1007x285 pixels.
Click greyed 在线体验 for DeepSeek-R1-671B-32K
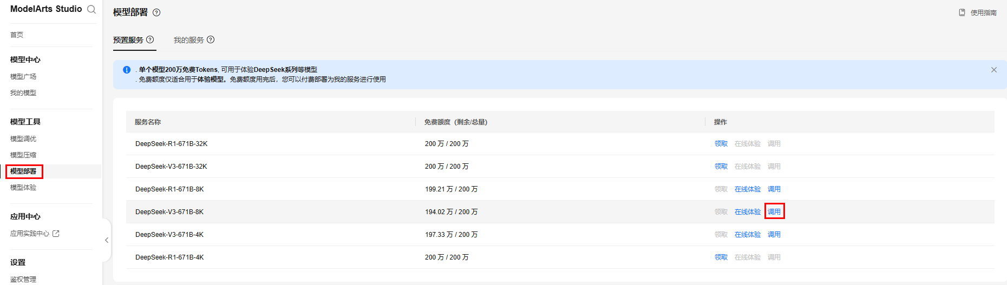748,144
